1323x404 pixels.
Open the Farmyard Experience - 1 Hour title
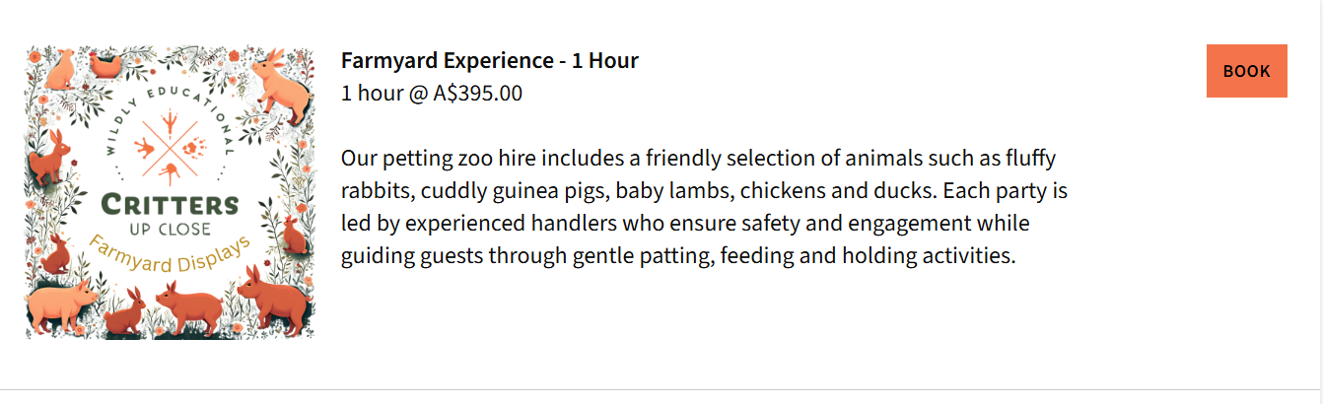tap(489, 60)
